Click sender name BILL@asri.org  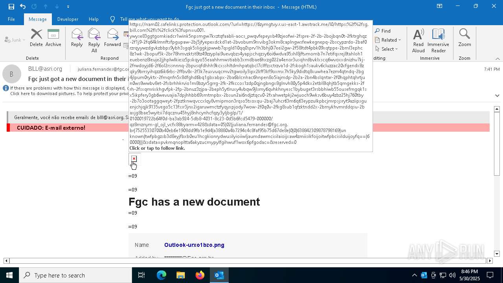45,69
